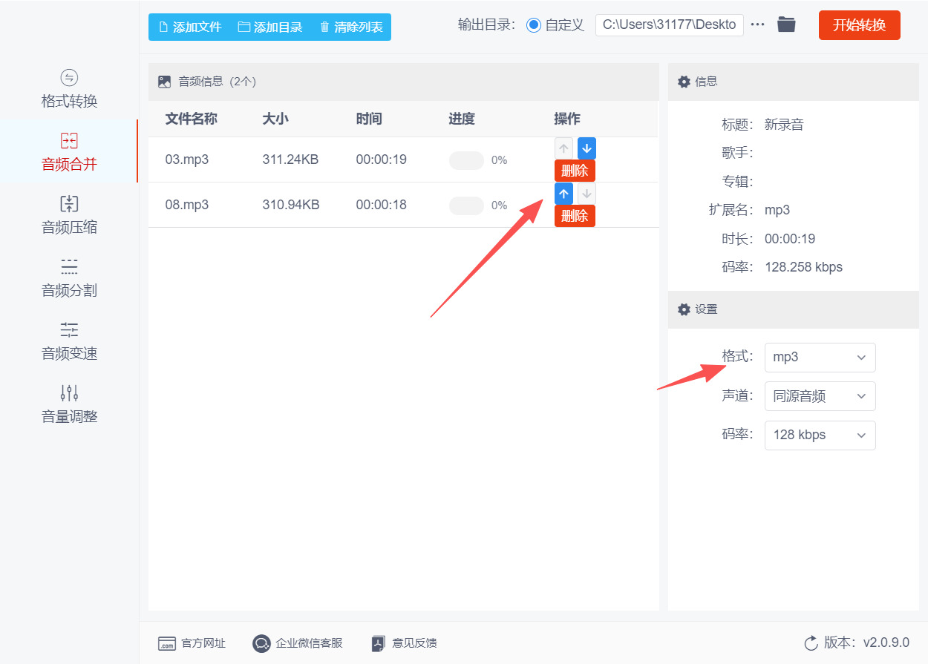928x664 pixels.
Task: Click the 大小 column header
Action: click(x=275, y=119)
